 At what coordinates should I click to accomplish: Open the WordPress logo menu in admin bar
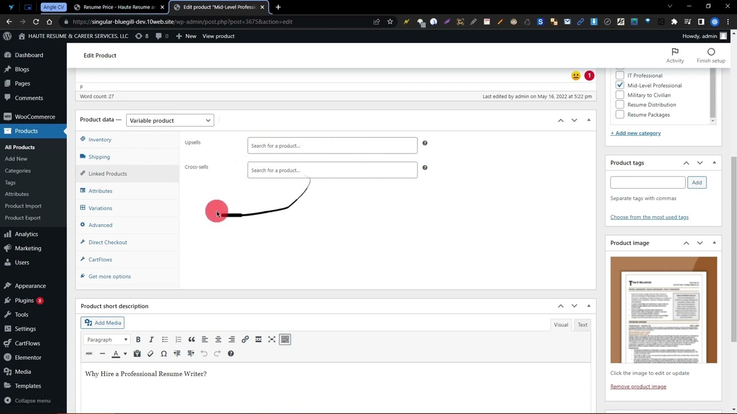click(7, 36)
